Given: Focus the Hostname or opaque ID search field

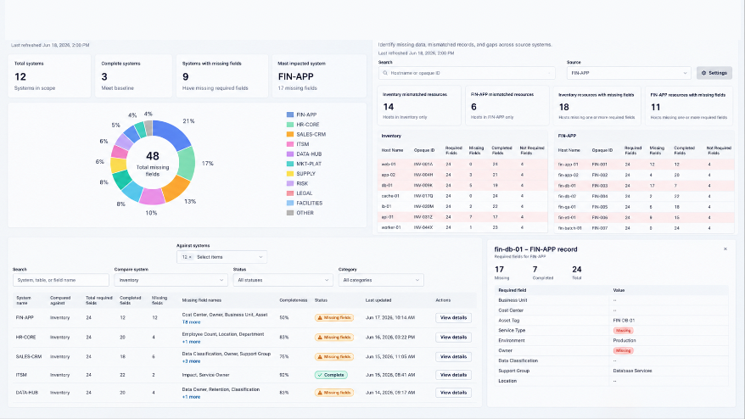Looking at the screenshot, I should [x=467, y=73].
